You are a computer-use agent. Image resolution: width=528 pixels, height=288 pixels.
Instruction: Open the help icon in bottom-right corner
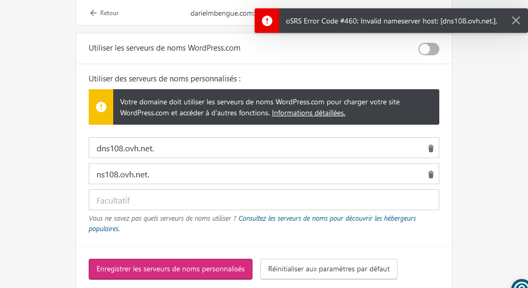pos(521,284)
